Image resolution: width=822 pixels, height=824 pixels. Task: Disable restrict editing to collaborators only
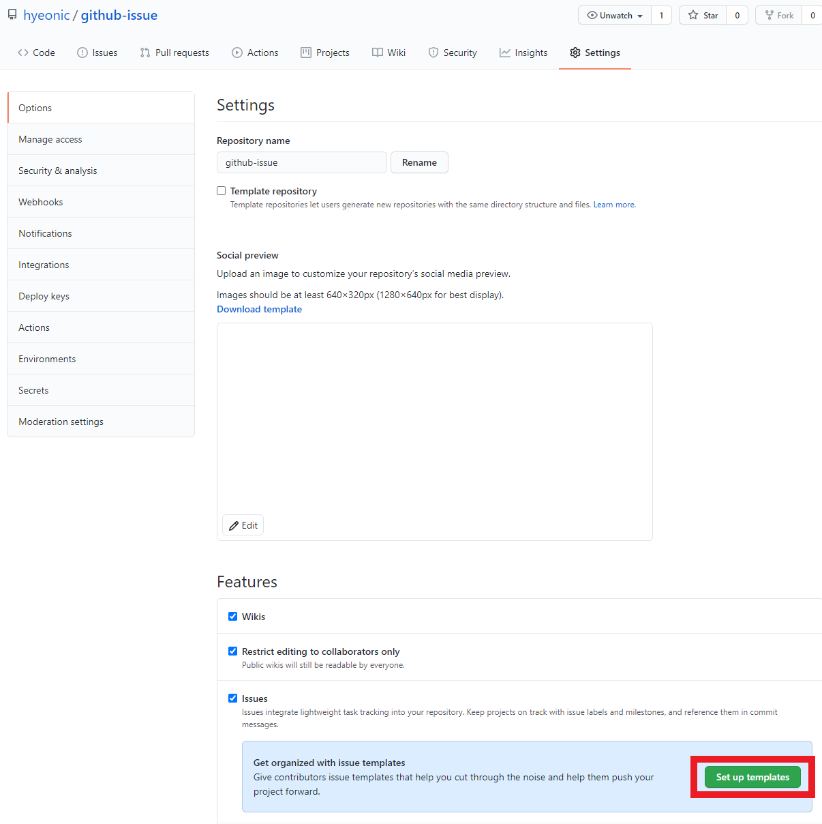point(233,651)
